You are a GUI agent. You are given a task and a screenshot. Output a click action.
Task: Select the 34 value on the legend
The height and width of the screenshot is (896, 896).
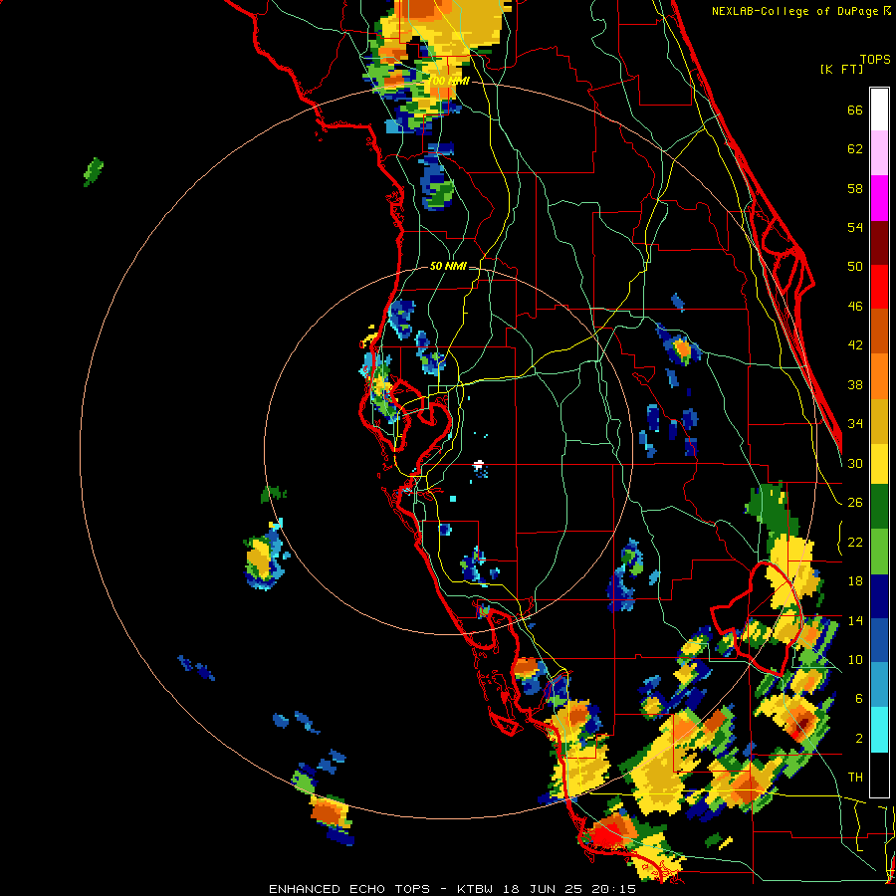coord(855,424)
